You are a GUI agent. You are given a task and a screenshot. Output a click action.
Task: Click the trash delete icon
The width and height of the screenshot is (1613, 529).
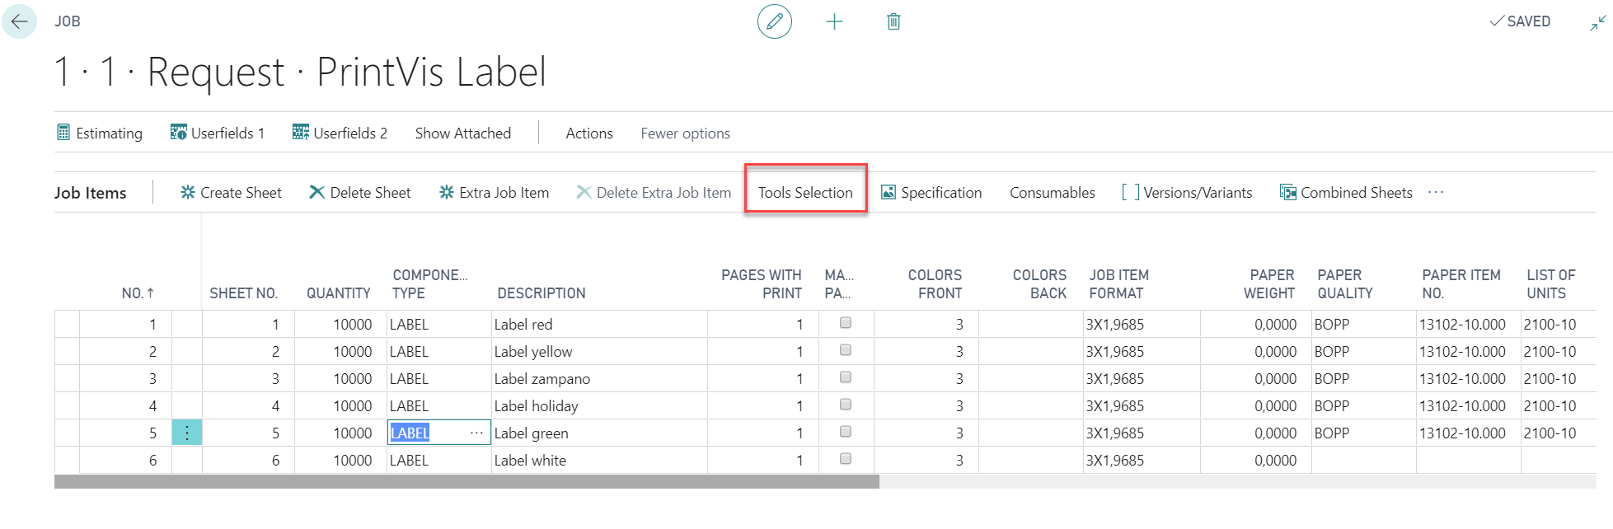click(x=893, y=21)
